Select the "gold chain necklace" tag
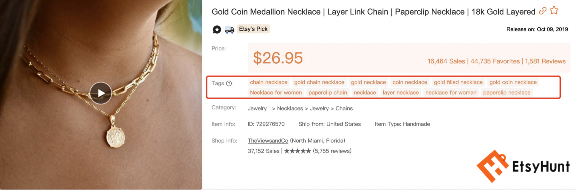This screenshot has width=576, height=191. 319,82
